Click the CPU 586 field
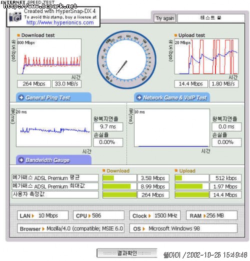This screenshot has width=250, height=261. [x=98, y=215]
